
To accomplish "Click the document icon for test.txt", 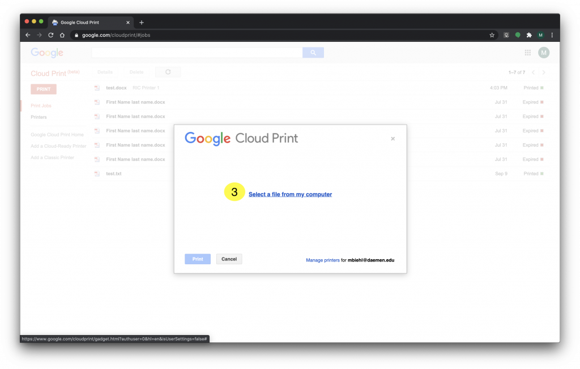I will (97, 173).
